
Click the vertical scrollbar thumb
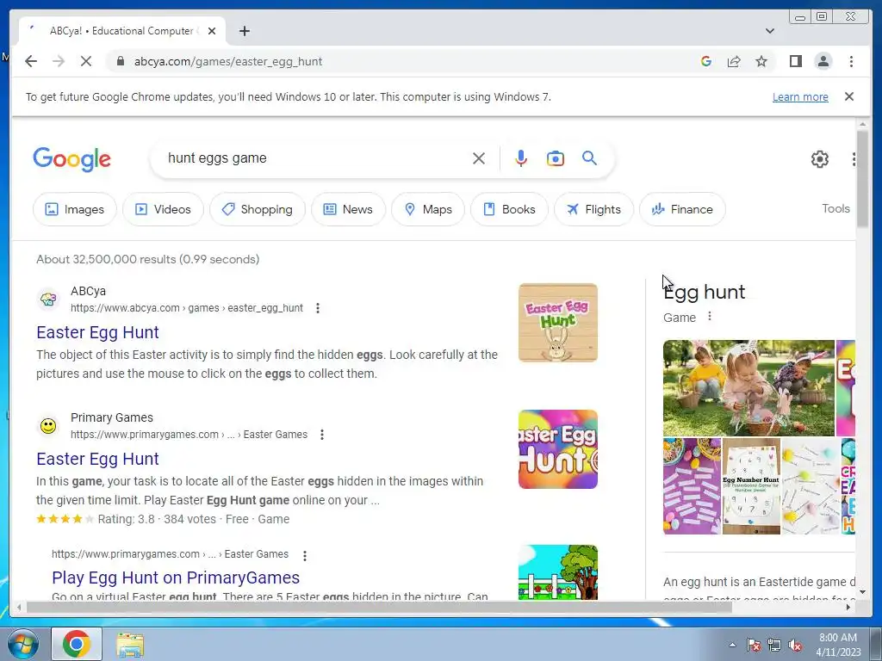(862, 179)
